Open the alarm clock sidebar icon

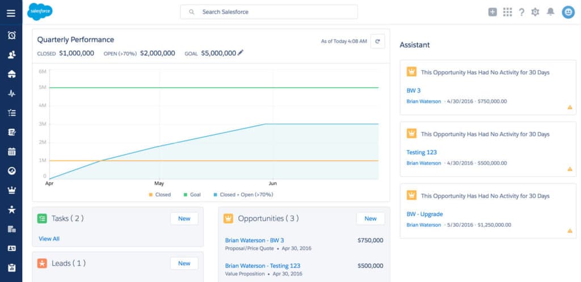[x=11, y=35]
